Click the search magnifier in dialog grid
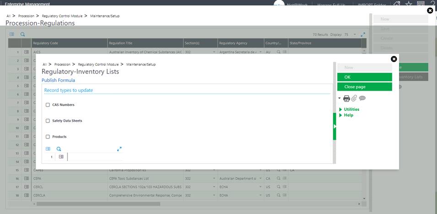437x214 pixels. (59, 149)
